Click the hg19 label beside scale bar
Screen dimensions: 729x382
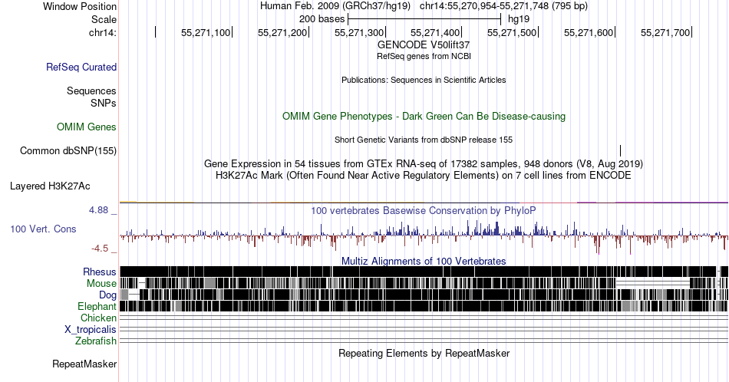click(519, 19)
